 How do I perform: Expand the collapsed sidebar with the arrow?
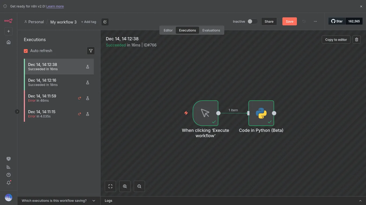[x=17, y=112]
